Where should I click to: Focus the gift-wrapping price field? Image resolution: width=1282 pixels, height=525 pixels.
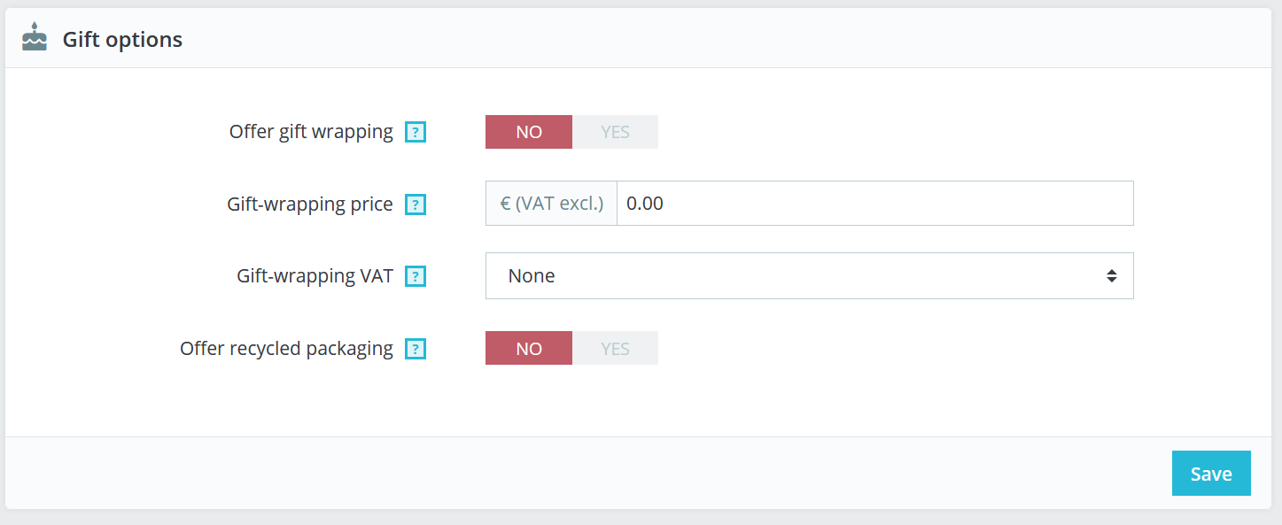[x=874, y=204]
